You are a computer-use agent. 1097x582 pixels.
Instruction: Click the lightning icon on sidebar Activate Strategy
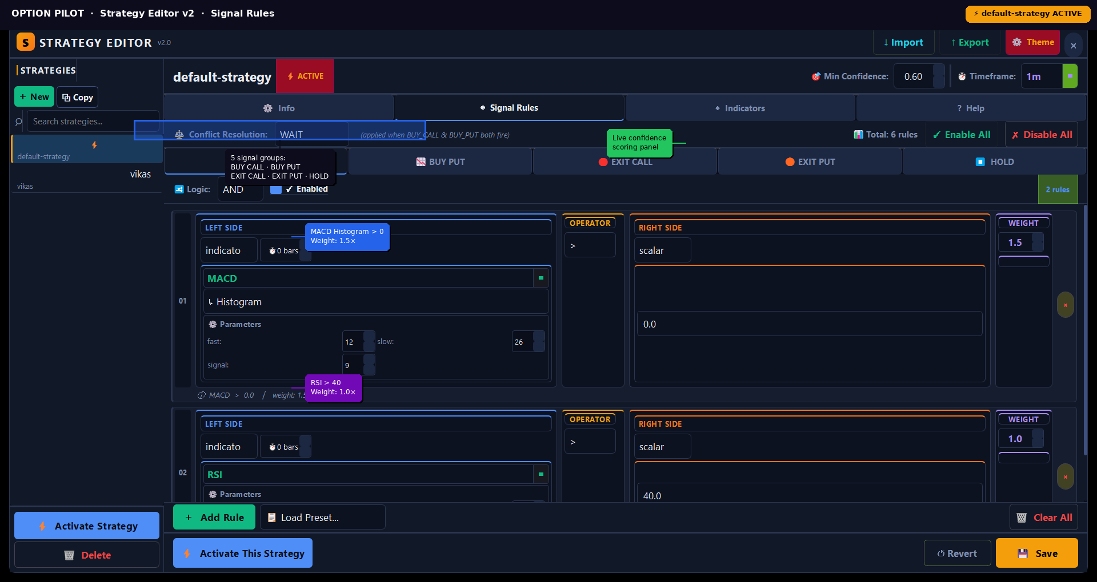click(x=42, y=526)
